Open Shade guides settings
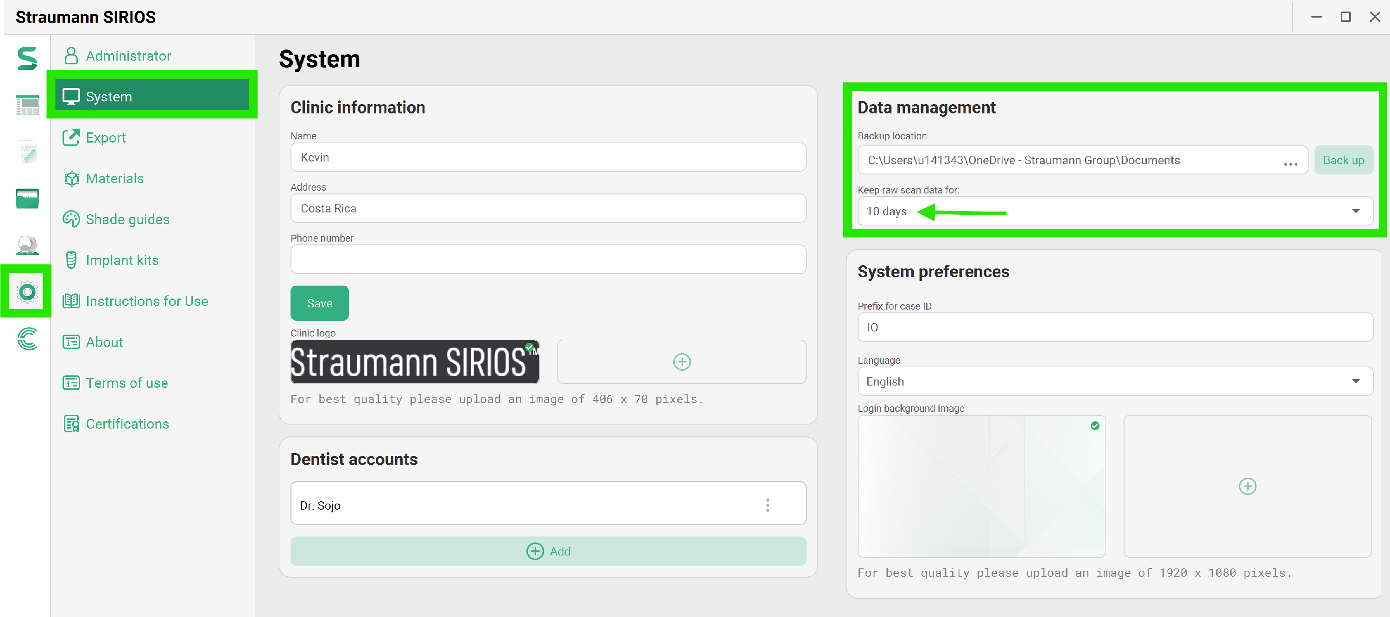1390x617 pixels. [116, 219]
